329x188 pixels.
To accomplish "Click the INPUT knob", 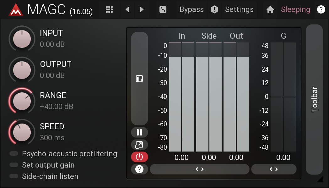I will point(22,39).
